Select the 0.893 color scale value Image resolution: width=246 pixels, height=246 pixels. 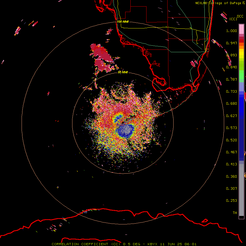tap(232, 55)
